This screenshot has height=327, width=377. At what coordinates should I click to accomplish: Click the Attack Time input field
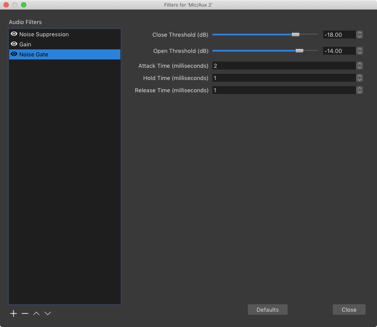283,66
